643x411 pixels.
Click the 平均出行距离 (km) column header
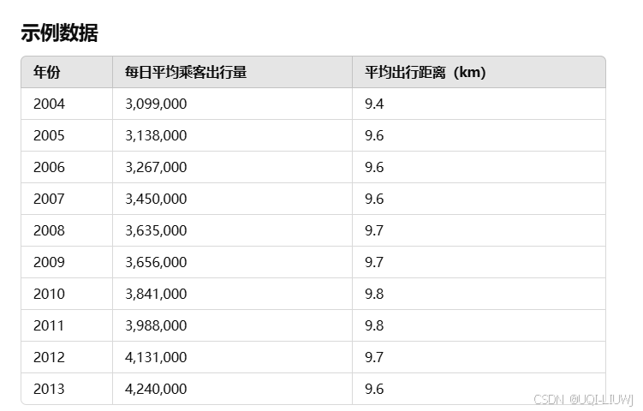click(x=426, y=73)
